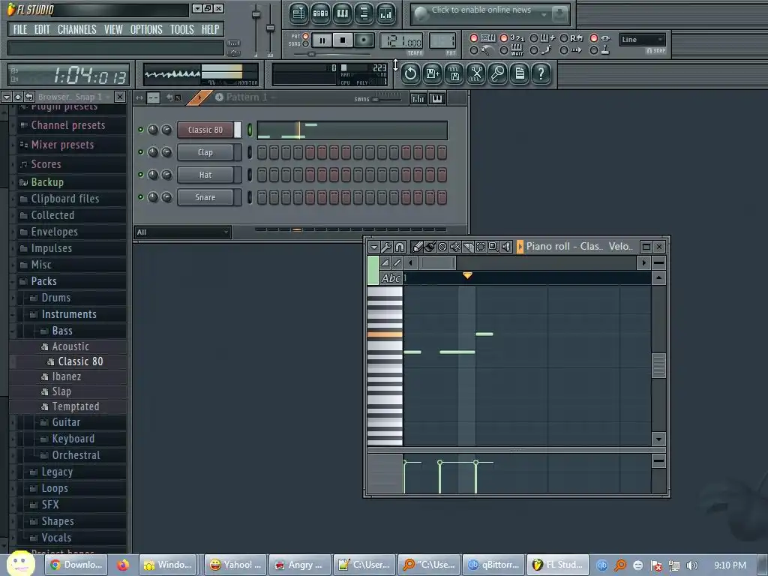This screenshot has height=576, width=768.
Task: Open the CHANNELS menu
Action: (x=77, y=29)
